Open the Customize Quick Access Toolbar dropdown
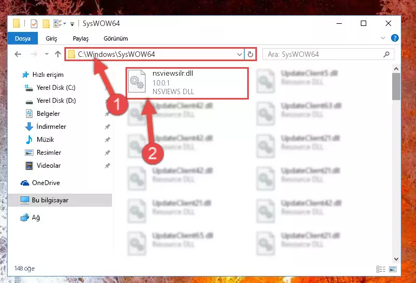The width and height of the screenshot is (416, 283). pyautogui.click(x=72, y=24)
